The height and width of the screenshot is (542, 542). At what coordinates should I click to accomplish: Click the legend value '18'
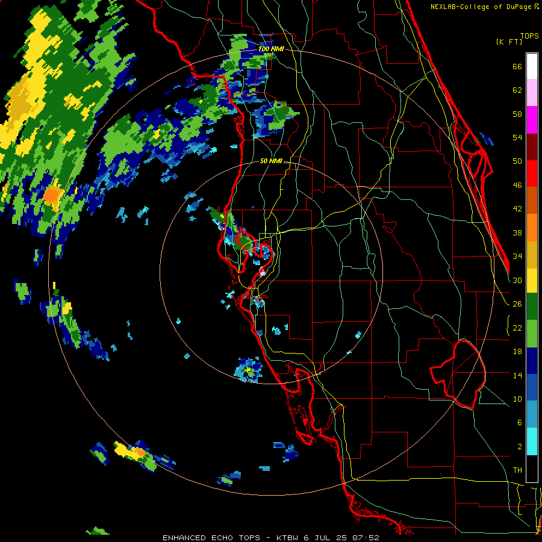point(517,352)
